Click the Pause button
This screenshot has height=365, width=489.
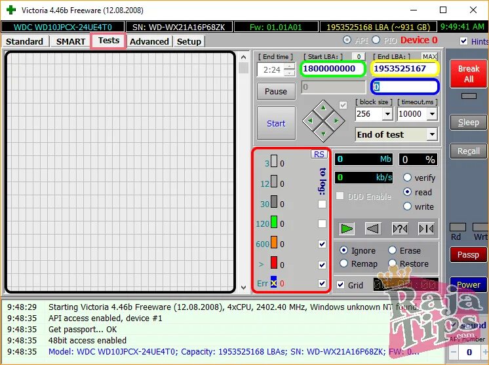click(x=276, y=91)
